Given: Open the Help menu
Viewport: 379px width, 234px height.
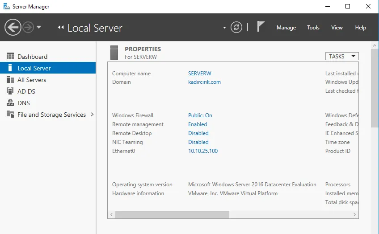Looking at the screenshot, I should 360,28.
